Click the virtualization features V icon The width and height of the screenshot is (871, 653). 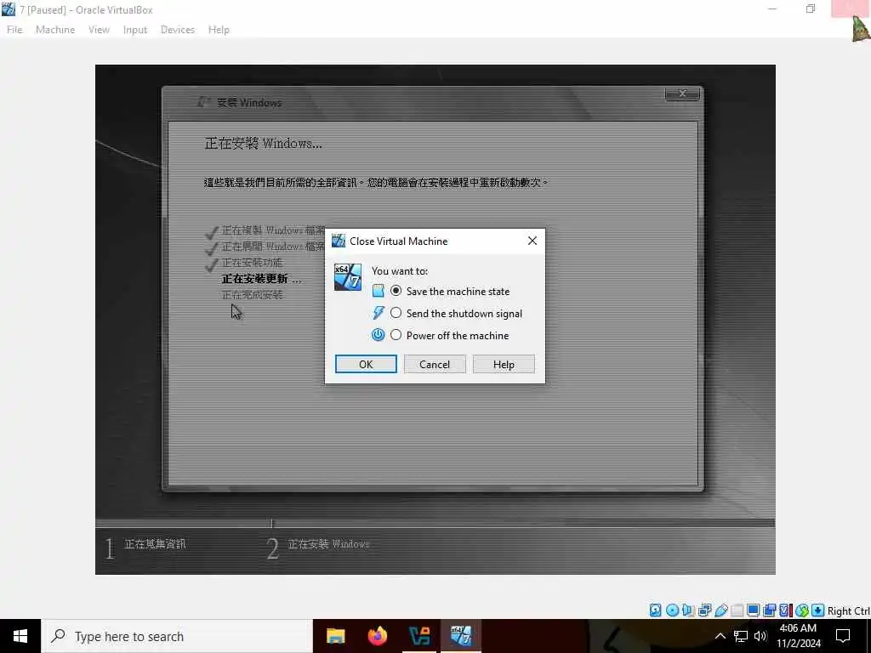point(785,610)
